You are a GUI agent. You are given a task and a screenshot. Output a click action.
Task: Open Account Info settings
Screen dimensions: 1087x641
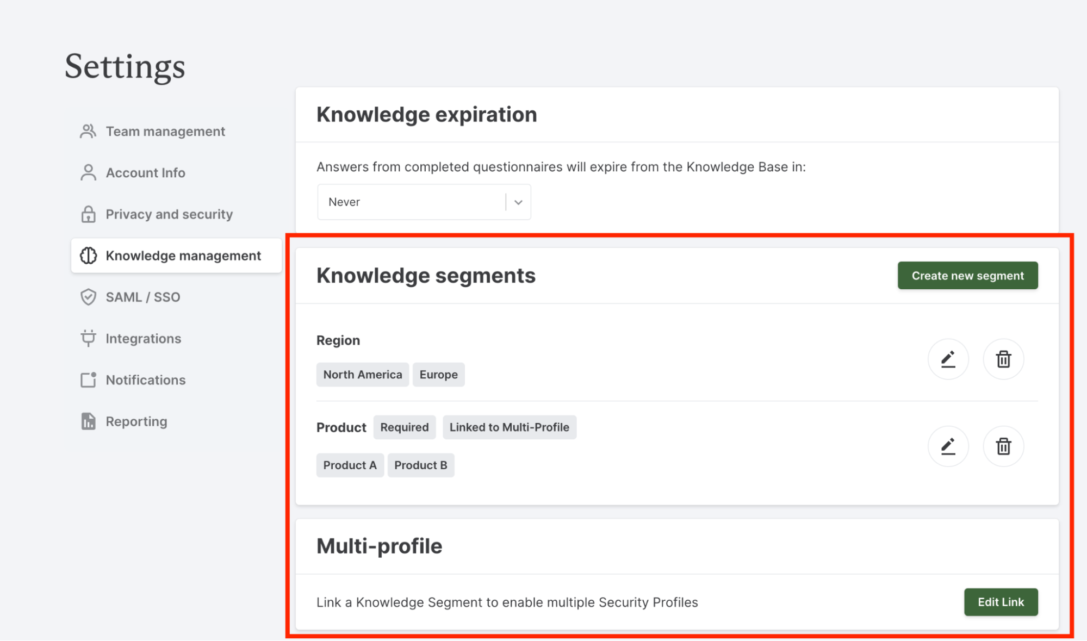[x=145, y=172]
